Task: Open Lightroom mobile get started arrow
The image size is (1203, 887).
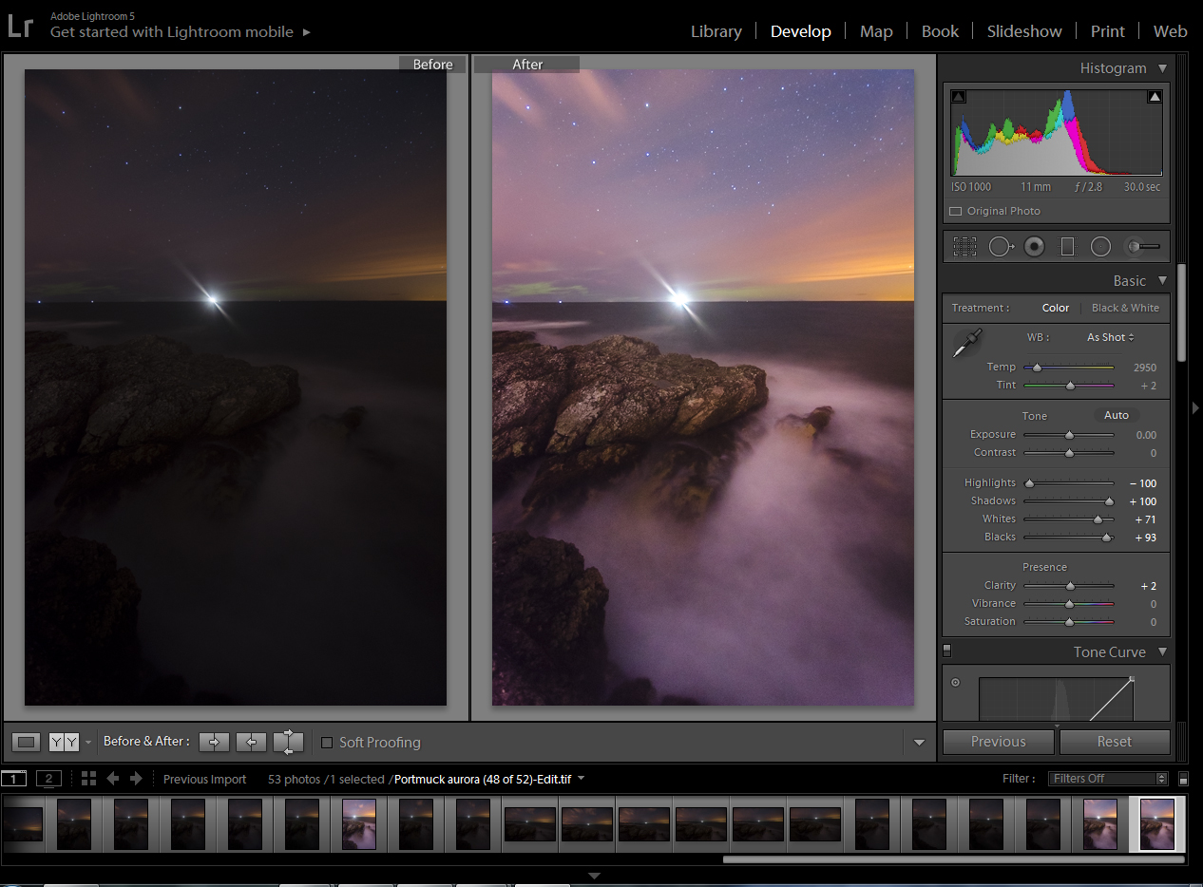Action: pos(307,32)
